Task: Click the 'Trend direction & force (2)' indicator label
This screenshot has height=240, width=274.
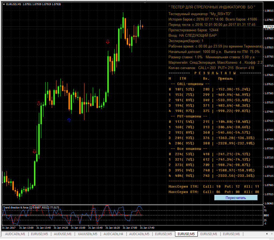Action: click(x=18, y=207)
